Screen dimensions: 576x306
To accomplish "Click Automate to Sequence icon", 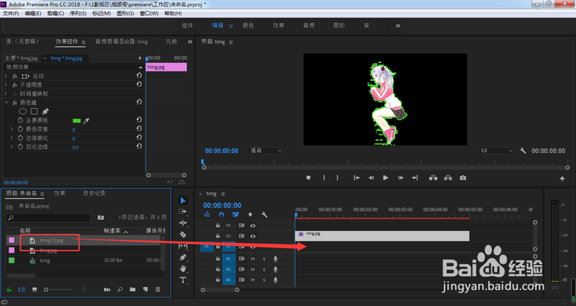I will [107, 289].
